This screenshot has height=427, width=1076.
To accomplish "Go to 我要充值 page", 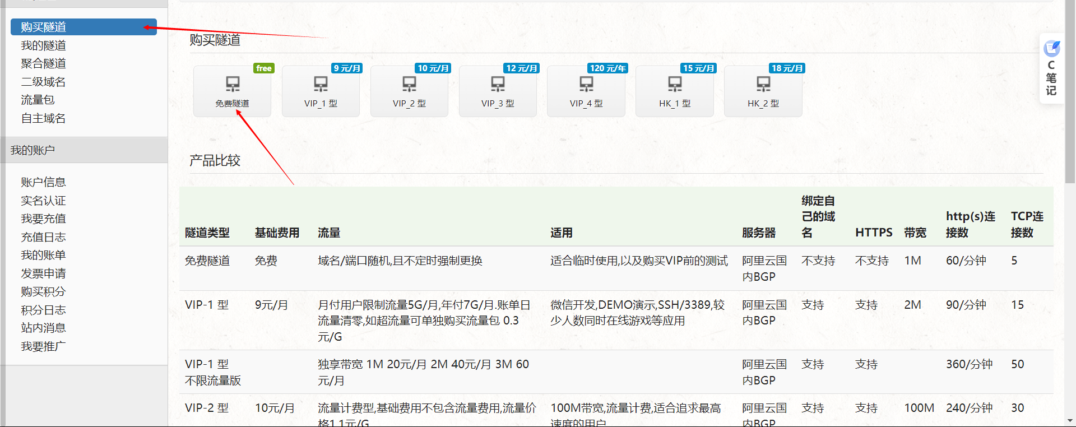I will (44, 219).
